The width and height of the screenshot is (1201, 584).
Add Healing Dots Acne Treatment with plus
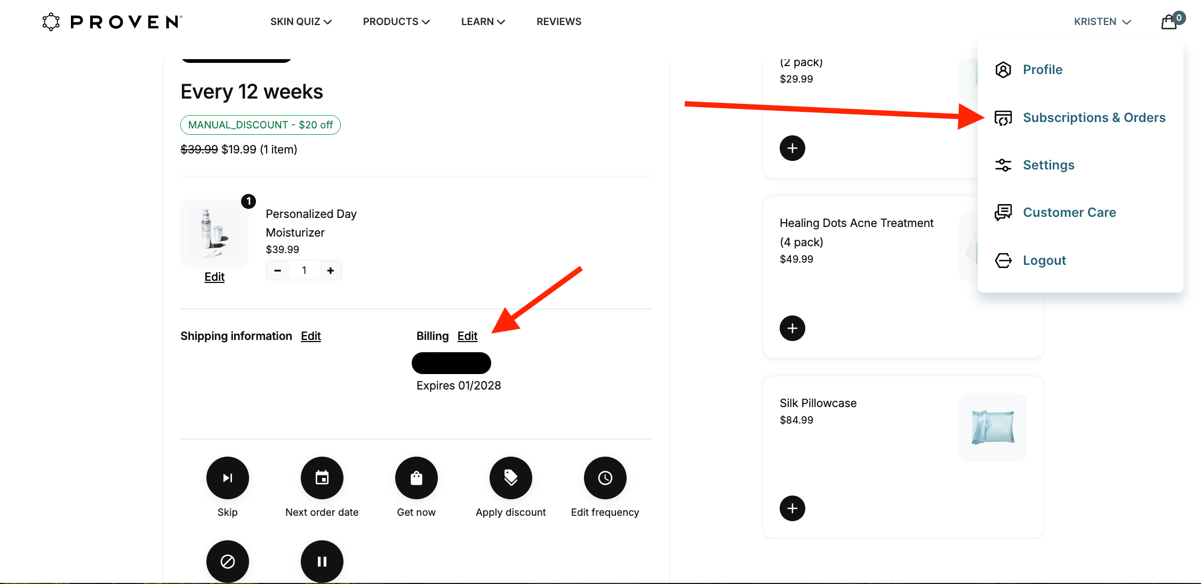point(792,328)
